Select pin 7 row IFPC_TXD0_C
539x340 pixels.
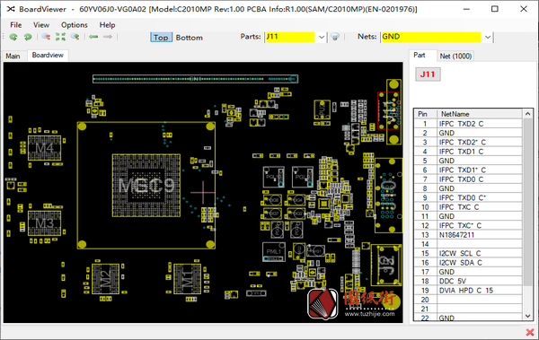click(x=468, y=179)
